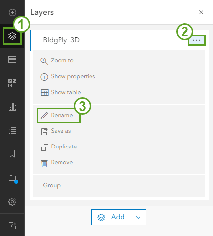Click the Share scene icon in sidebar
Screen dimensions: 213x236
[x=12, y=226]
